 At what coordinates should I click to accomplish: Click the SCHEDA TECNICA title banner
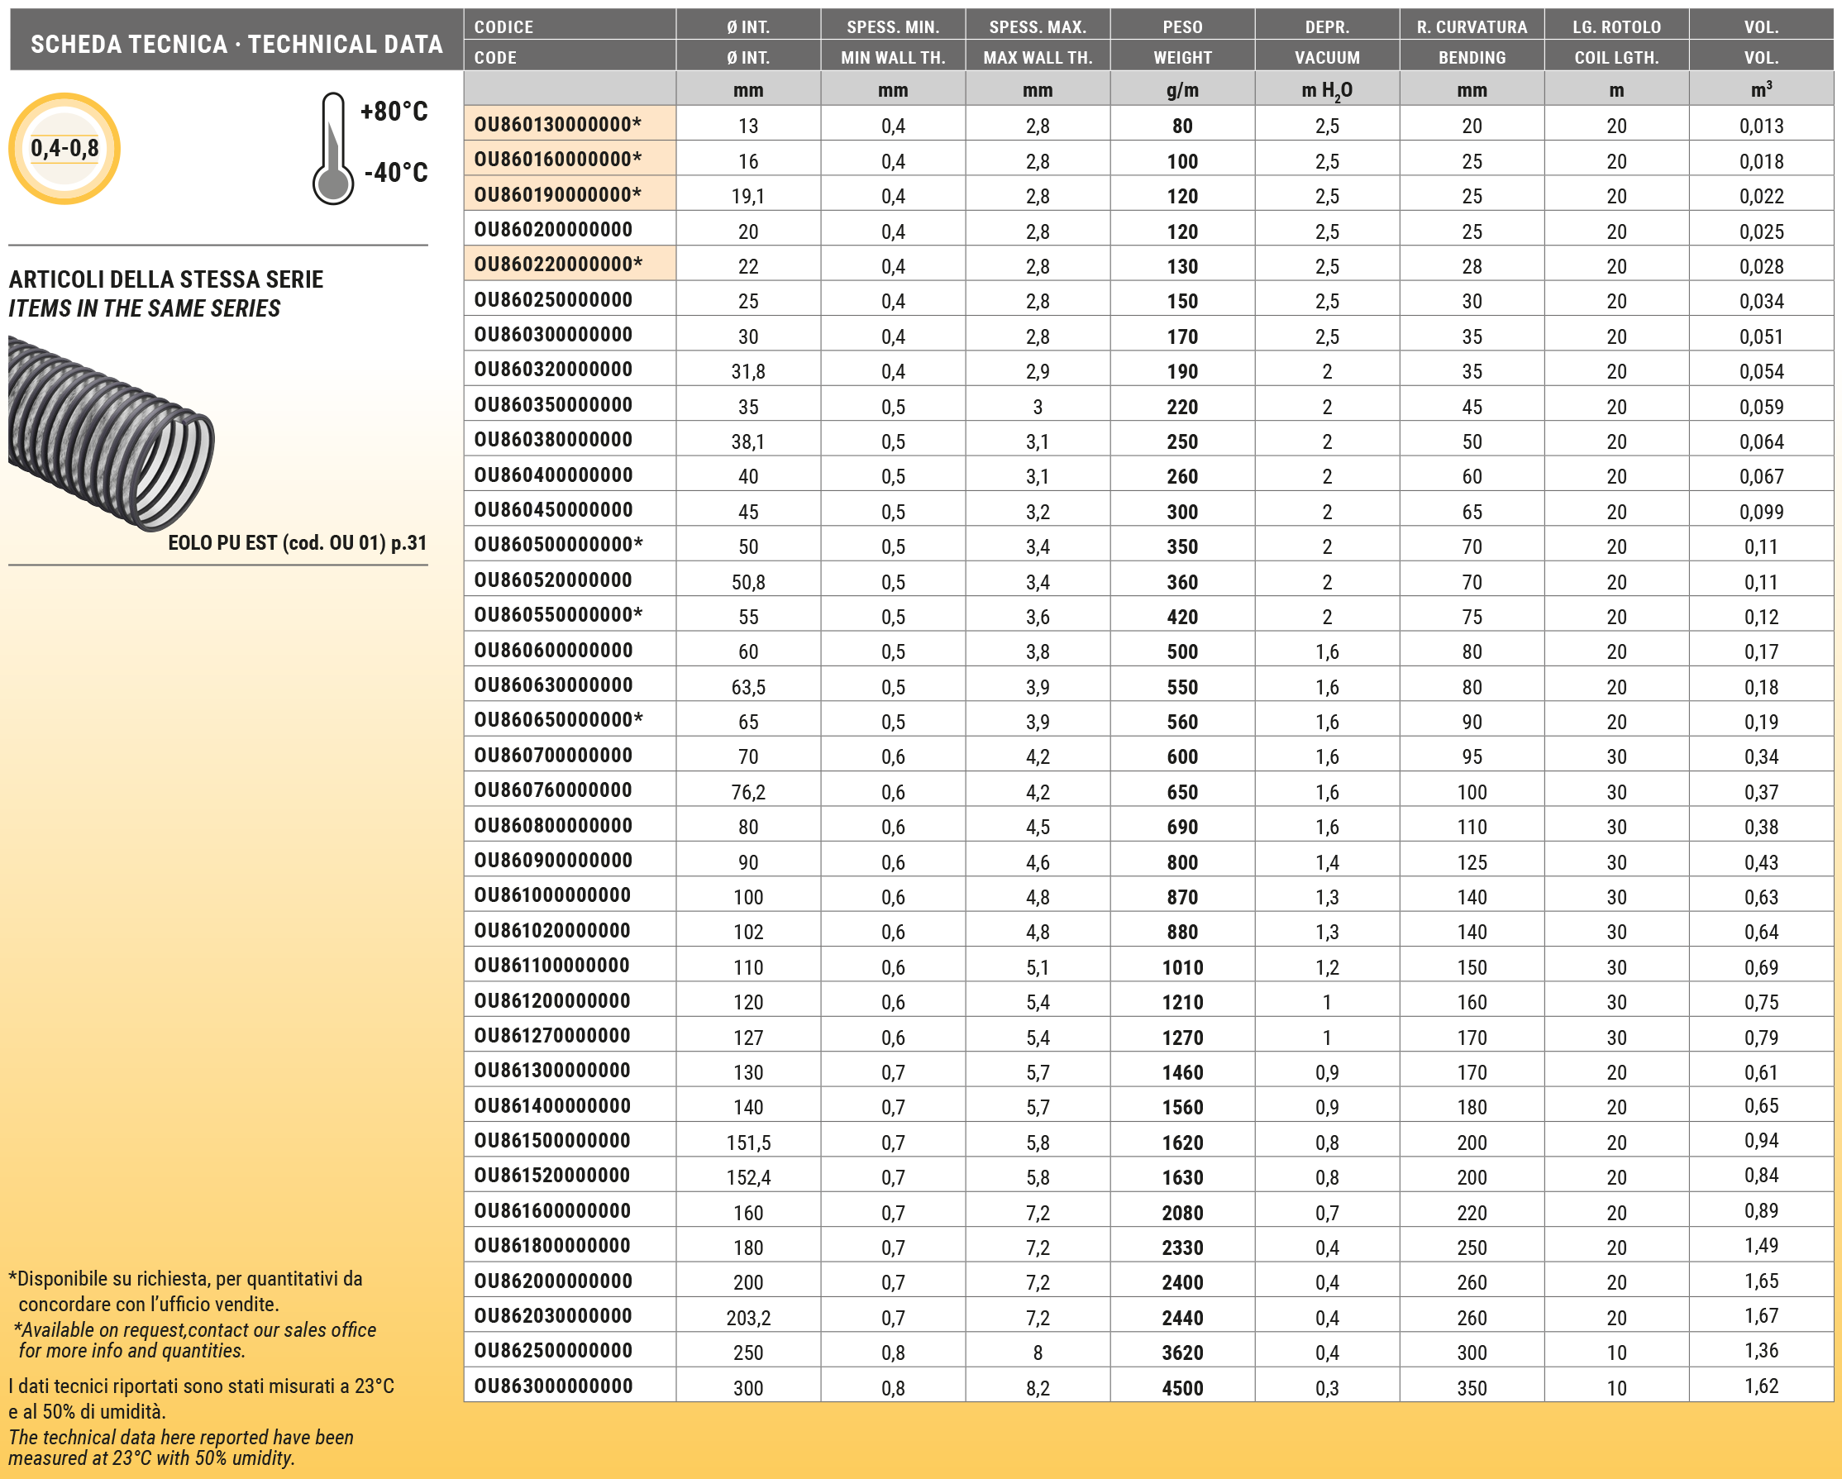point(236,44)
